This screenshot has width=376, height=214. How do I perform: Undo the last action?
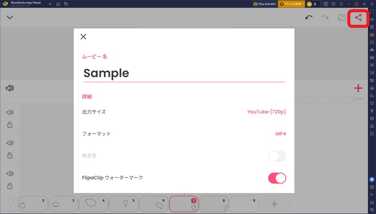309,17
